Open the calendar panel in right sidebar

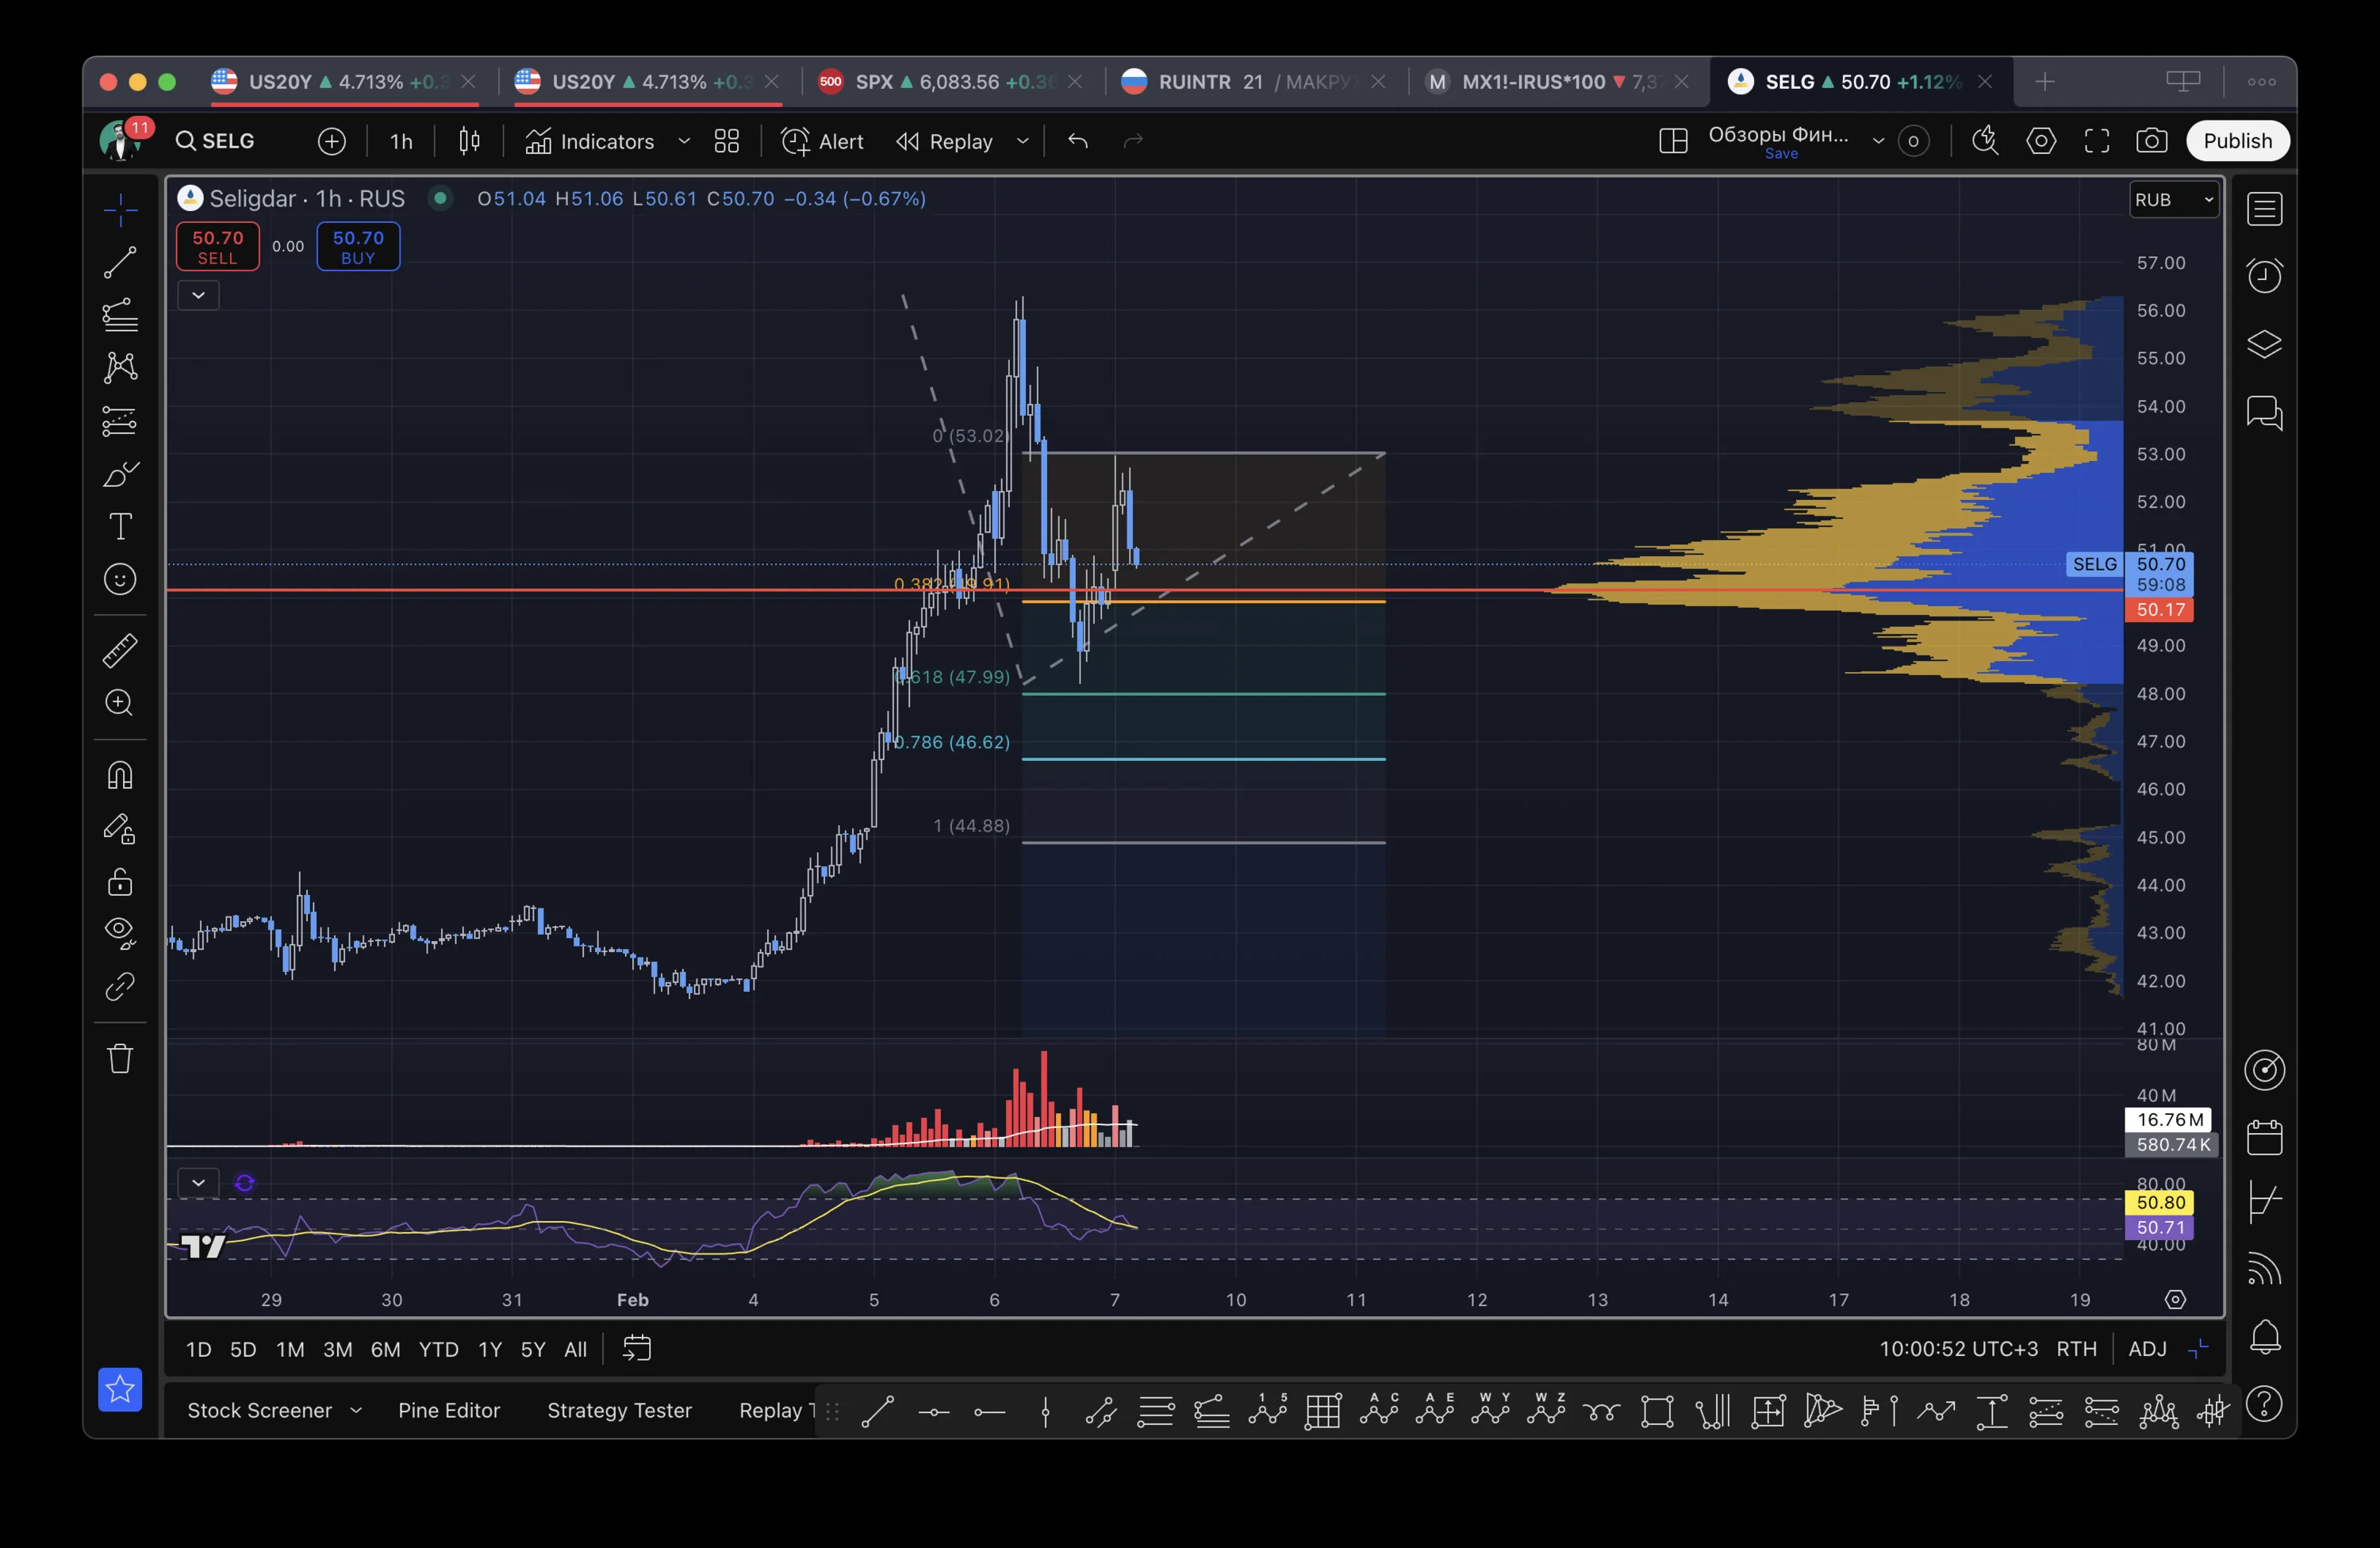click(x=2264, y=1137)
